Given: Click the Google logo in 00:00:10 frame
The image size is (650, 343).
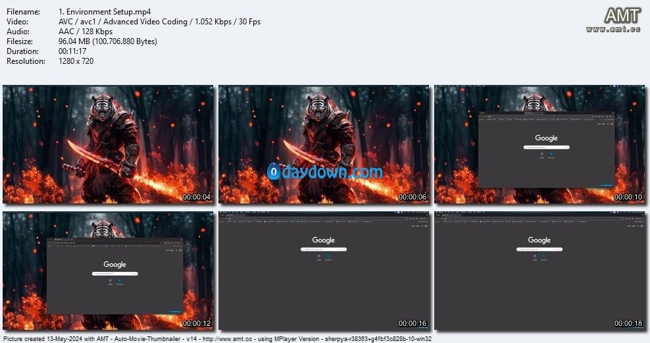Looking at the screenshot, I should click(546, 138).
